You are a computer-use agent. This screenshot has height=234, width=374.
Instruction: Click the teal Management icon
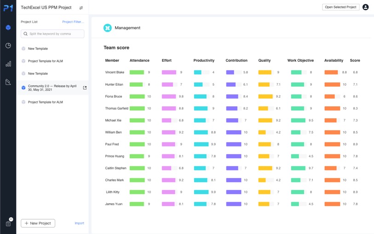pyautogui.click(x=107, y=28)
